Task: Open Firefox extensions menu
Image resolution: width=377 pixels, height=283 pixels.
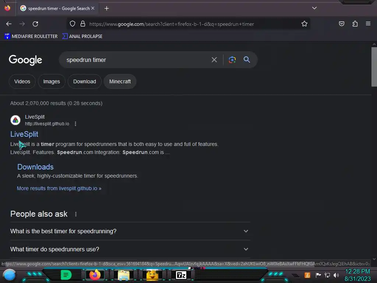Action: (x=355, y=24)
